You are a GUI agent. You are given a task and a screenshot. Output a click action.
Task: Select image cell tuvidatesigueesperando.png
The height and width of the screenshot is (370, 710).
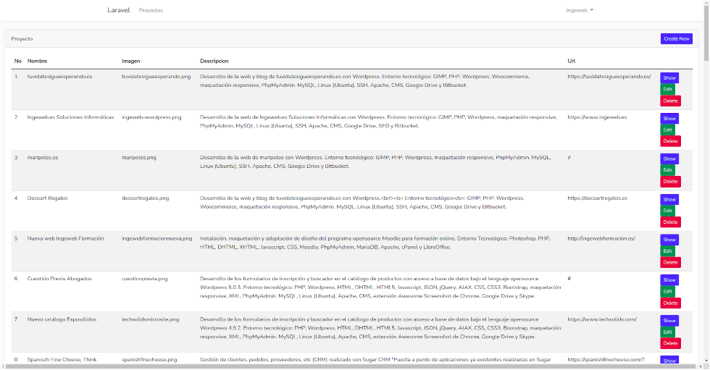pyautogui.click(x=156, y=77)
